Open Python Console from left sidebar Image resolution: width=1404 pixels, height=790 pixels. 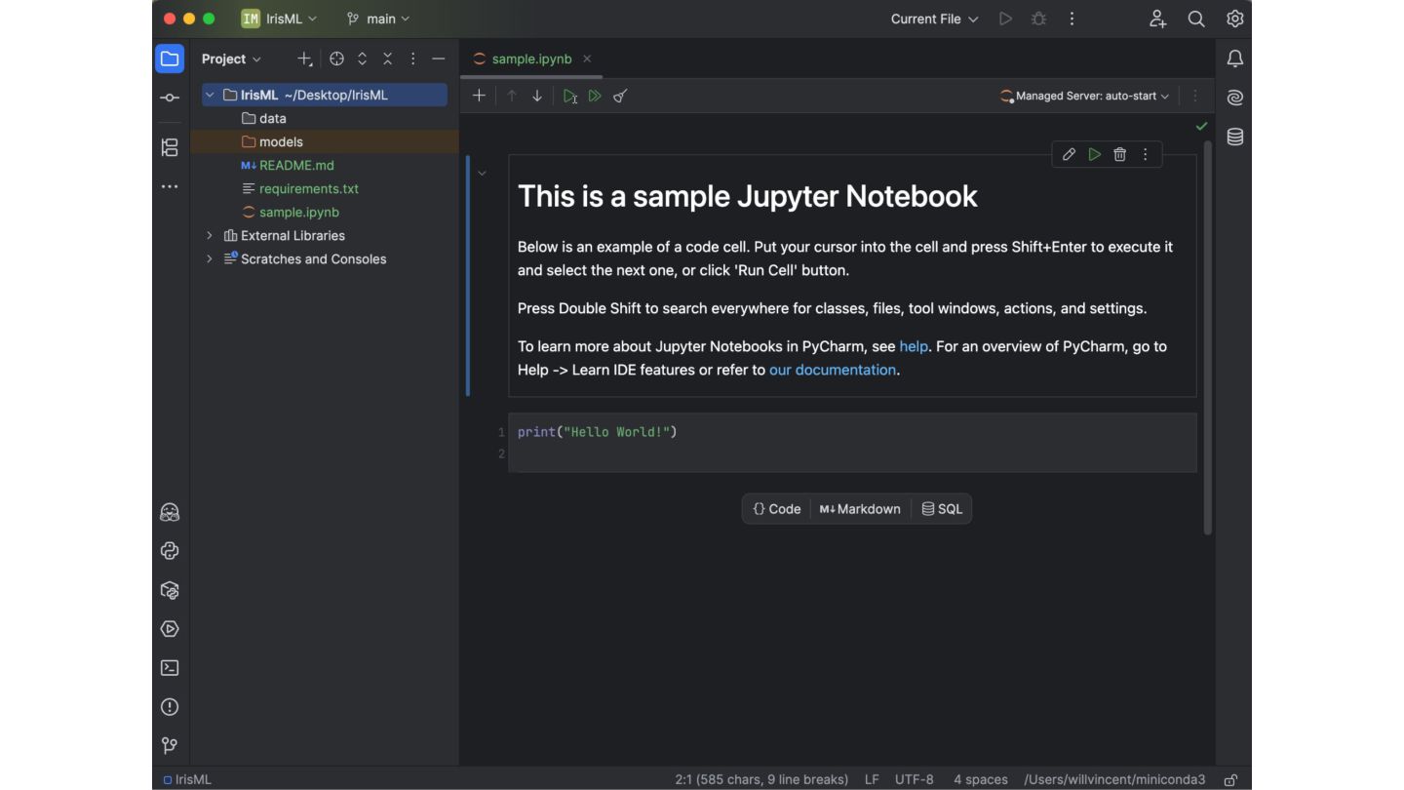[170, 551]
